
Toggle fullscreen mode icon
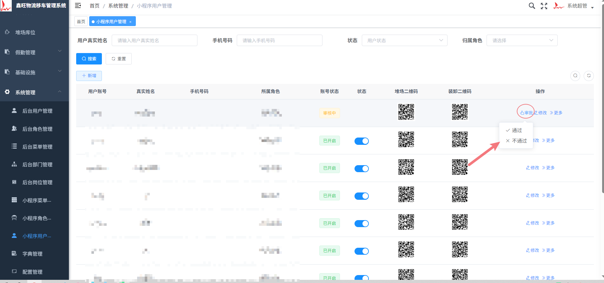544,6
